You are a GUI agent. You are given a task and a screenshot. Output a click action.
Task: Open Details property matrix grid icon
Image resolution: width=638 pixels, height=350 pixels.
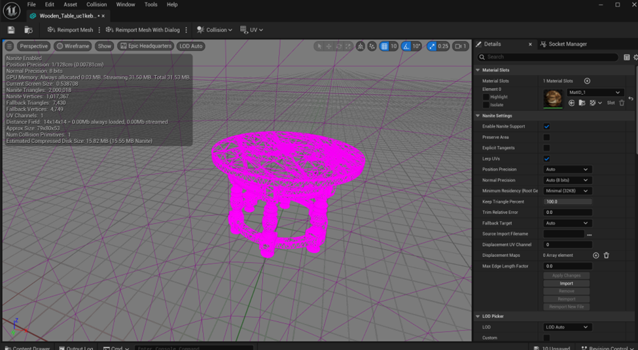pyautogui.click(x=627, y=58)
